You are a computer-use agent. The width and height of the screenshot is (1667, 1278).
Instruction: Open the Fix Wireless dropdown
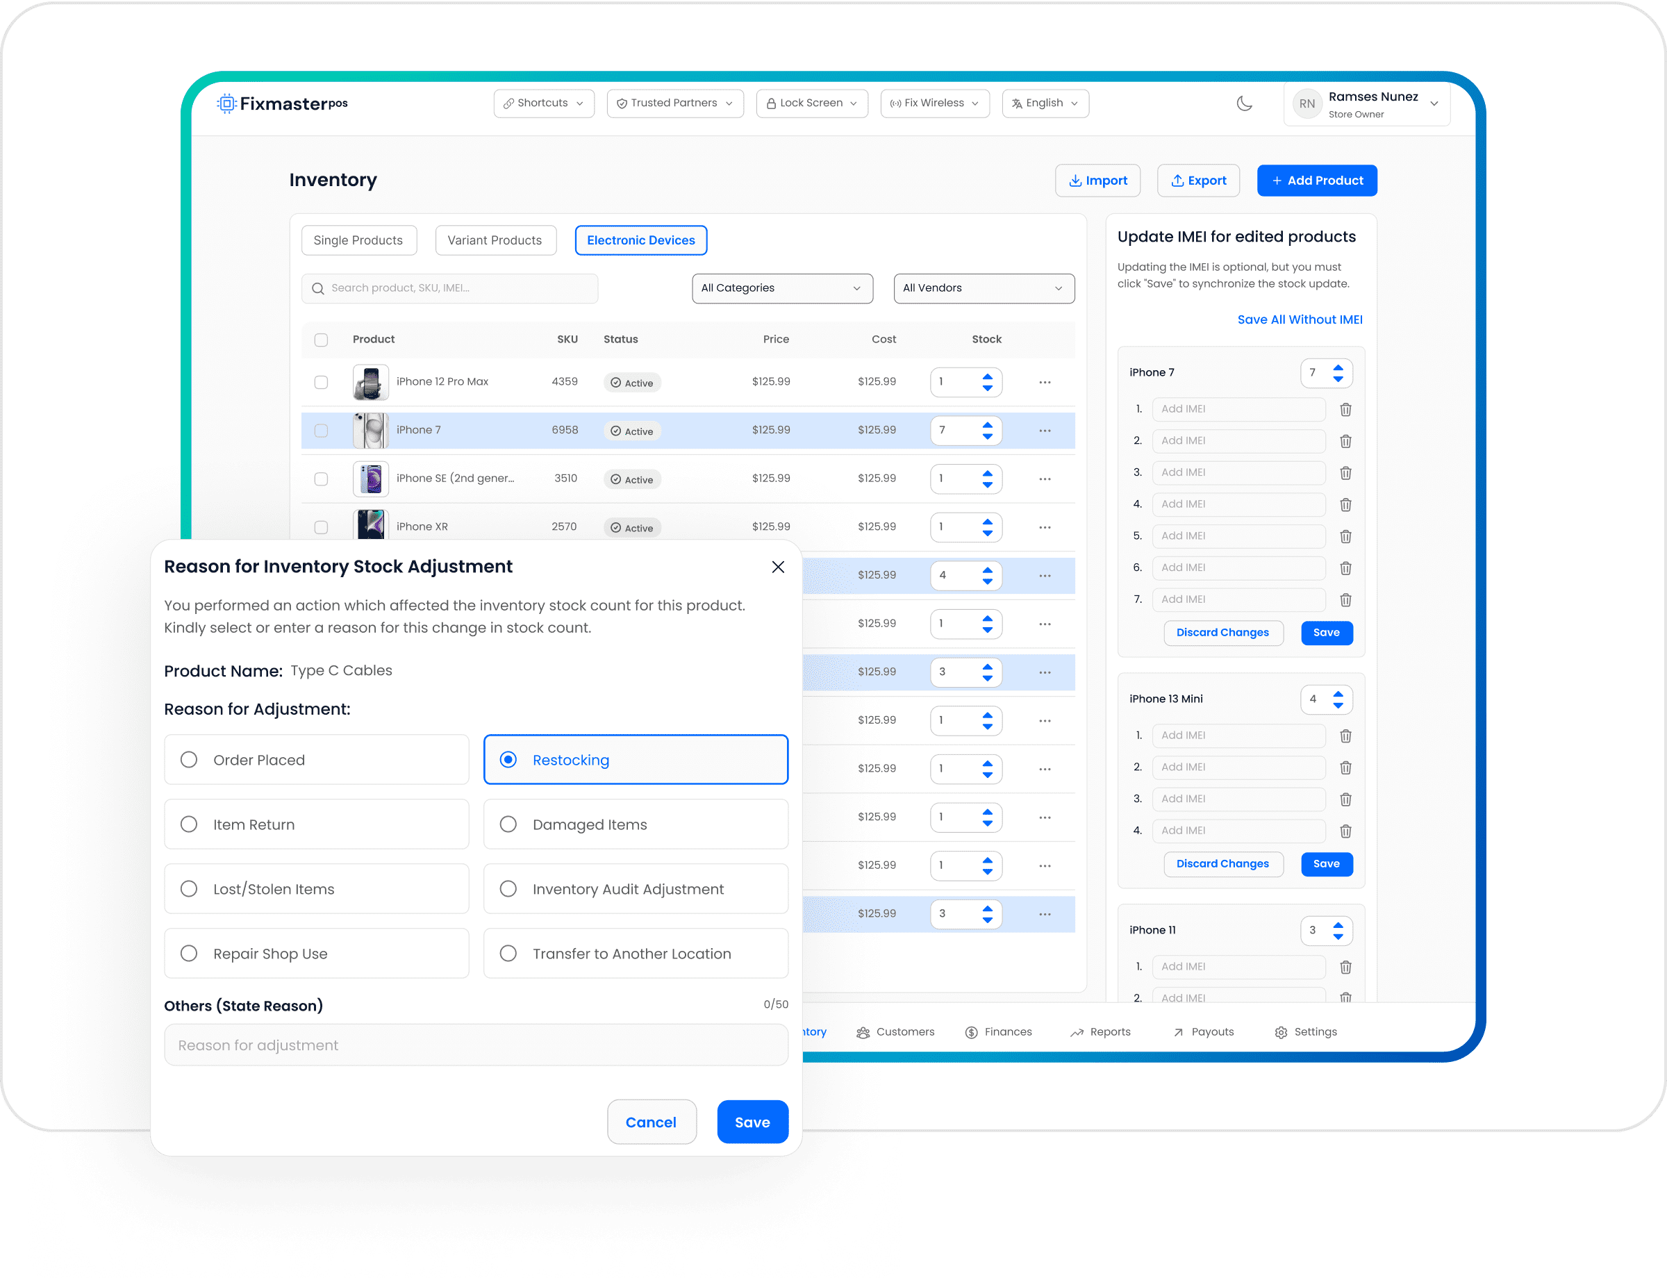point(934,103)
